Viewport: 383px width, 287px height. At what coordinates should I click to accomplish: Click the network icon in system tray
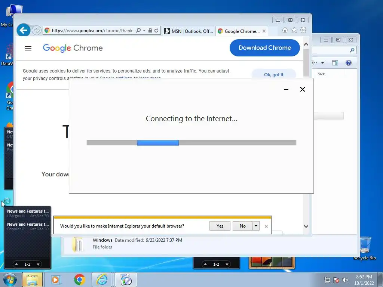tap(327, 280)
